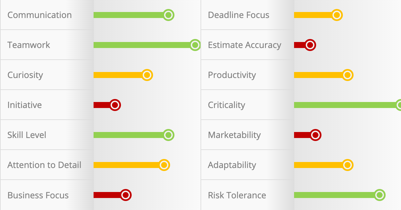The height and width of the screenshot is (210, 401).
Task: Click the Risk Tolerance slider handle
Action: pyautogui.click(x=380, y=195)
